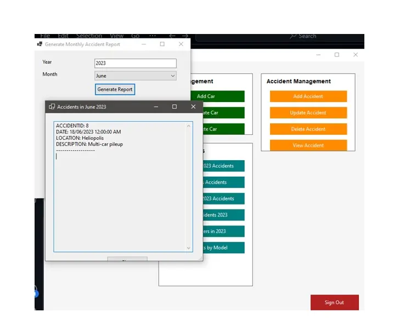Screen dimensions: 394x329
Task: Click the View Accident button
Action: click(308, 145)
